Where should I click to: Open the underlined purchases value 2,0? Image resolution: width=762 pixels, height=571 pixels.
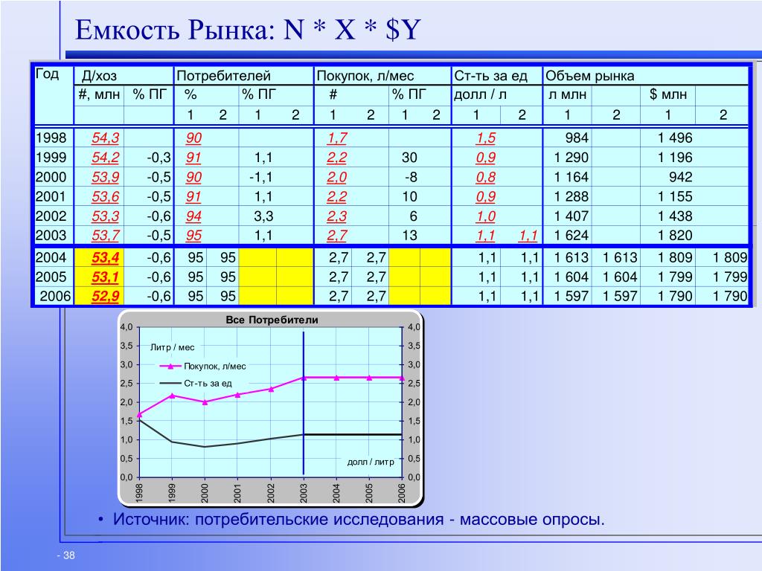click(x=337, y=177)
